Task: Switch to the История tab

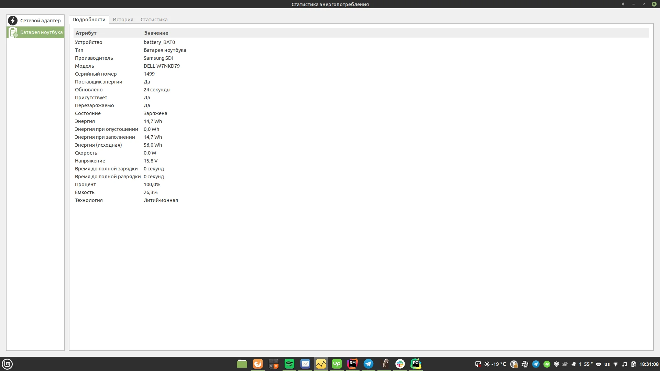Action: point(123,20)
